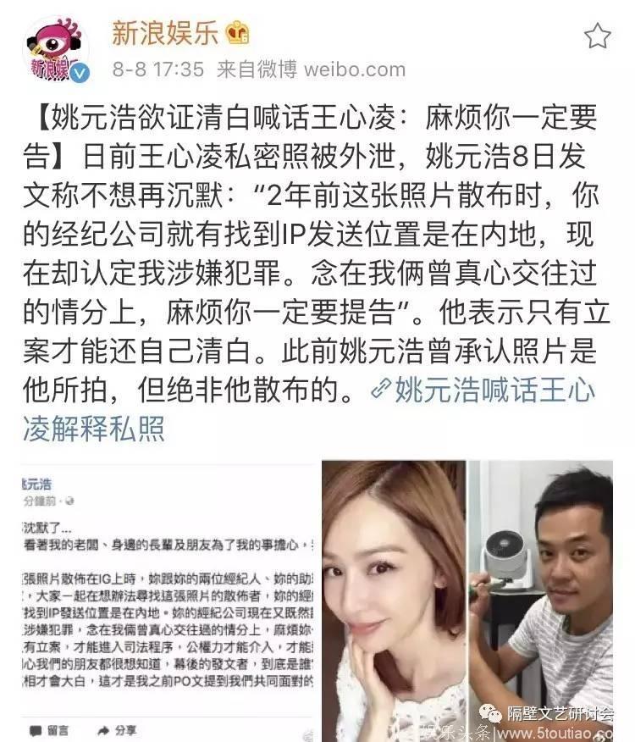Image resolution: width=635 pixels, height=742 pixels.
Task: Tap the 姚元浩 name in Facebook screenshot
Action: (37, 484)
